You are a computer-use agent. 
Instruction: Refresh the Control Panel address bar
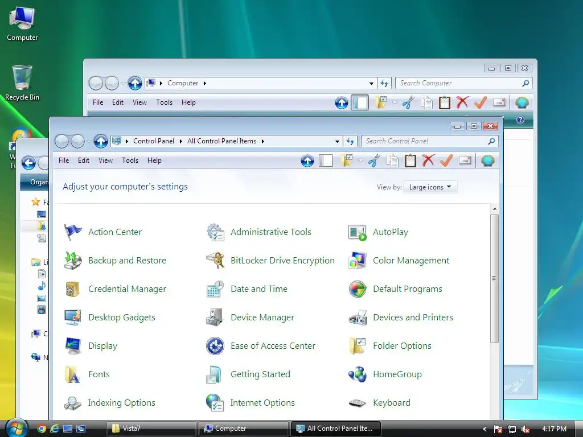click(x=350, y=141)
